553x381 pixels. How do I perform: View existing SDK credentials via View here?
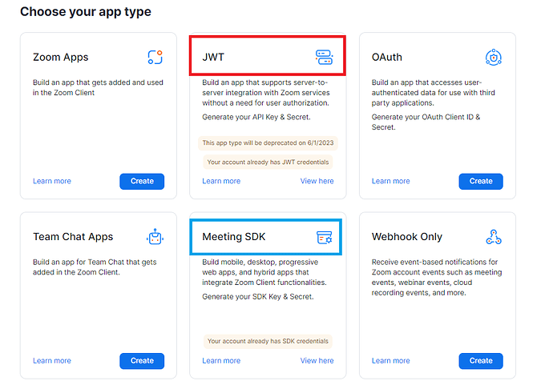pos(317,360)
